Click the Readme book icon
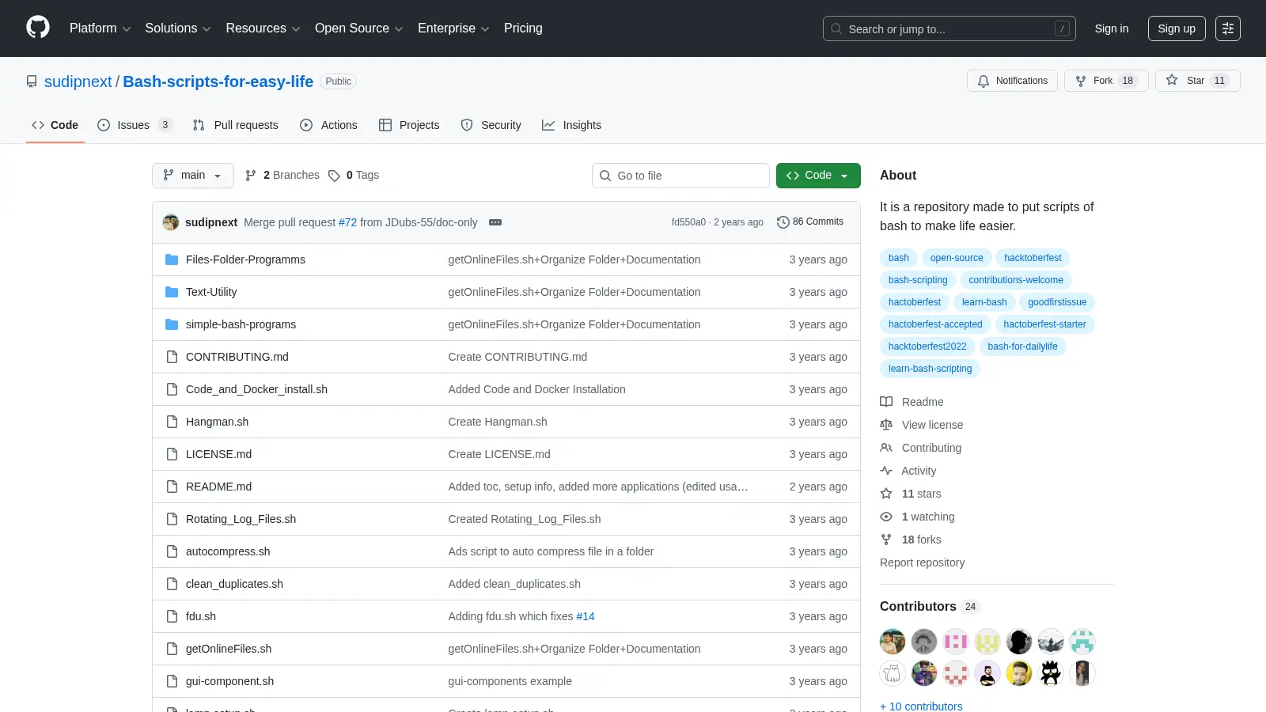The width and height of the screenshot is (1266, 712). point(886,402)
